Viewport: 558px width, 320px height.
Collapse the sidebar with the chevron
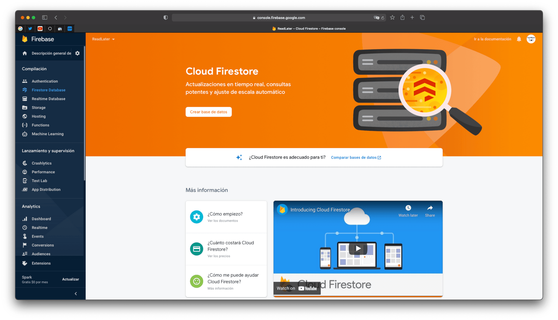click(76, 294)
